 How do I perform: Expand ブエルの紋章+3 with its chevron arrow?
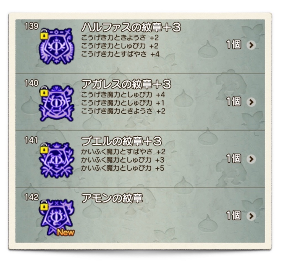251,159
